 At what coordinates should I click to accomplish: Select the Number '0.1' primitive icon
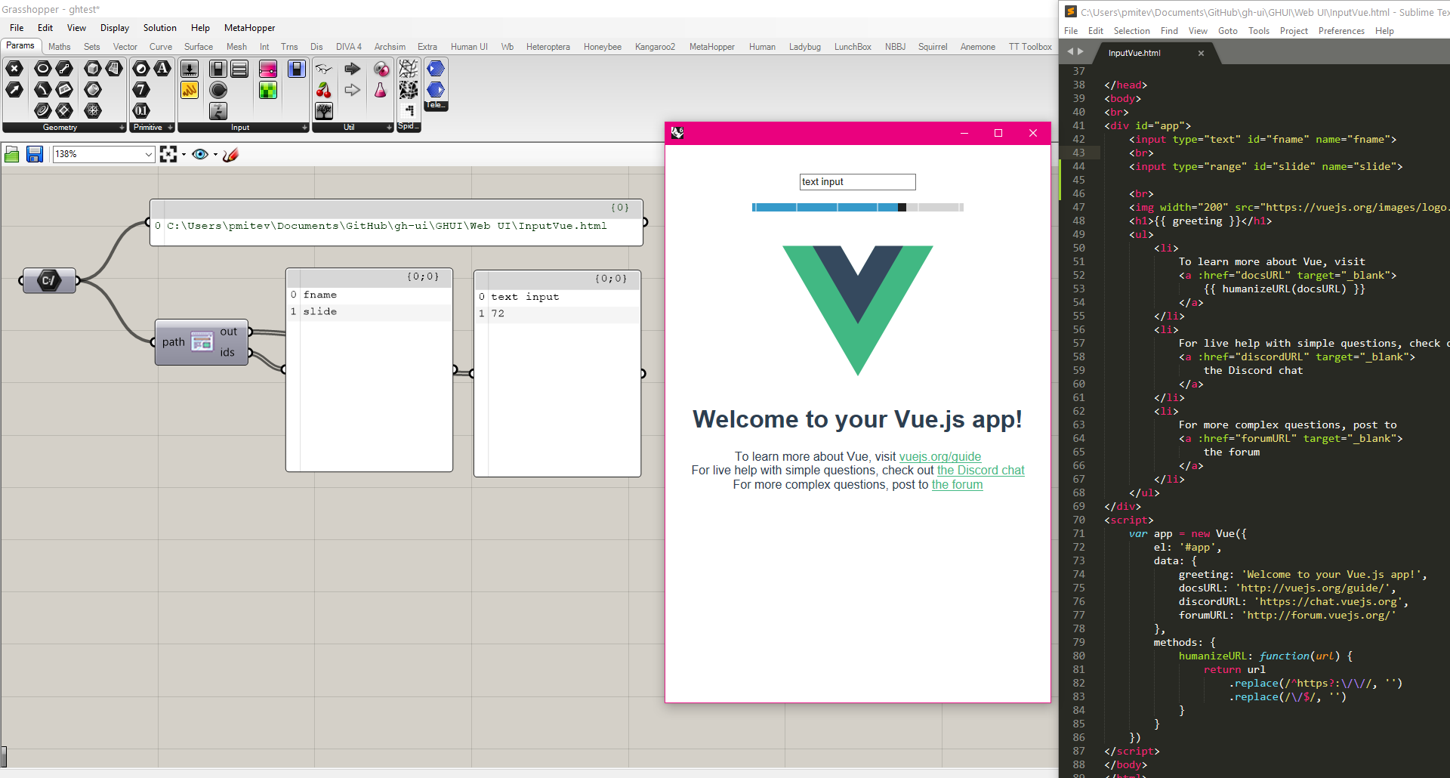click(141, 111)
